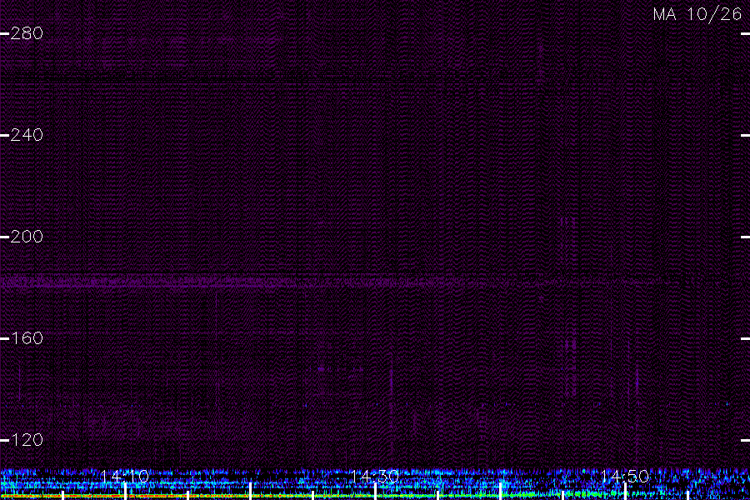
Task: Click the MA 10/26 date label
Action: point(697,14)
